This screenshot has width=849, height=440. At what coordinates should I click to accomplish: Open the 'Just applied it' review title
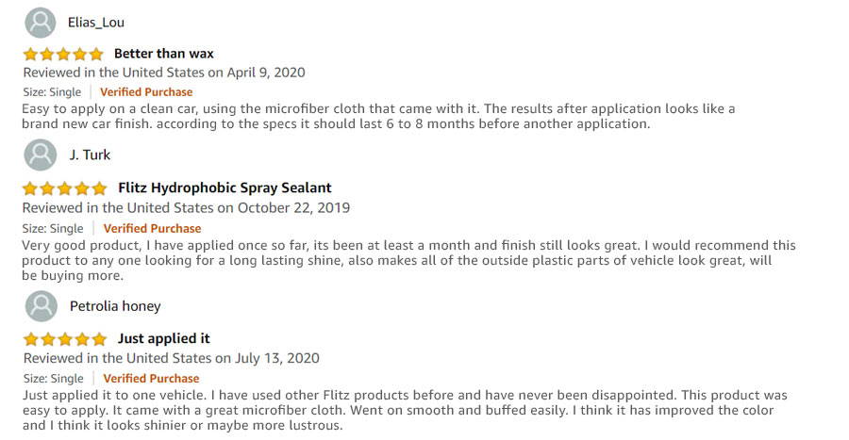[x=163, y=338]
